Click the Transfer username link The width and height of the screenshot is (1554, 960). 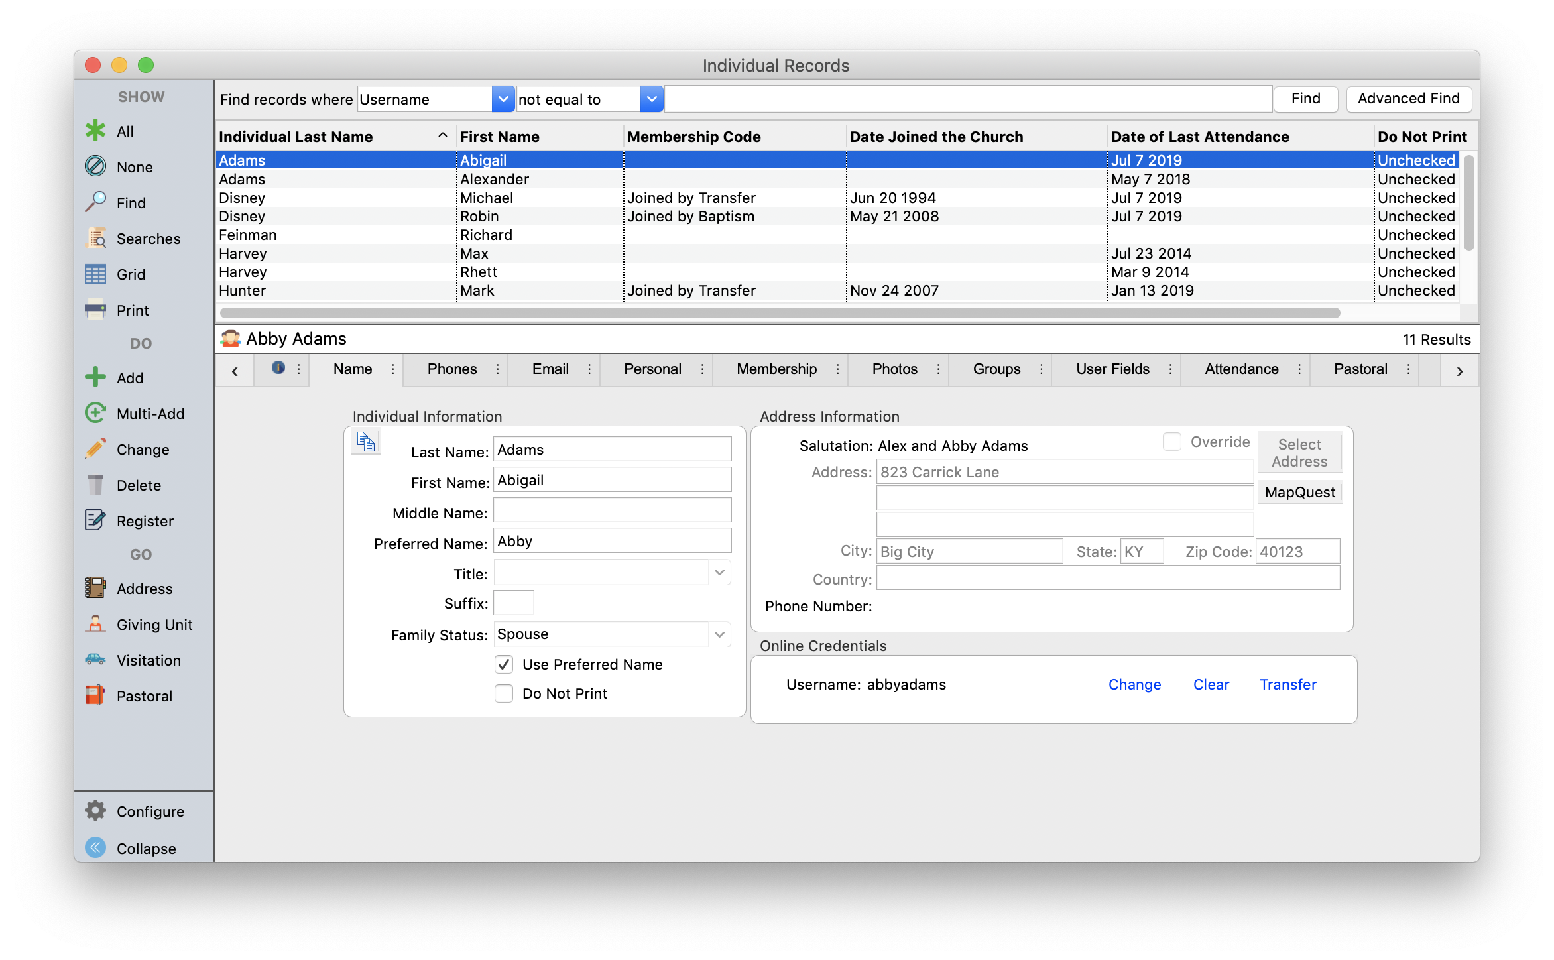(1287, 684)
